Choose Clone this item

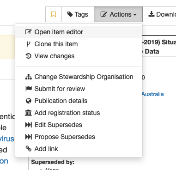79,44
